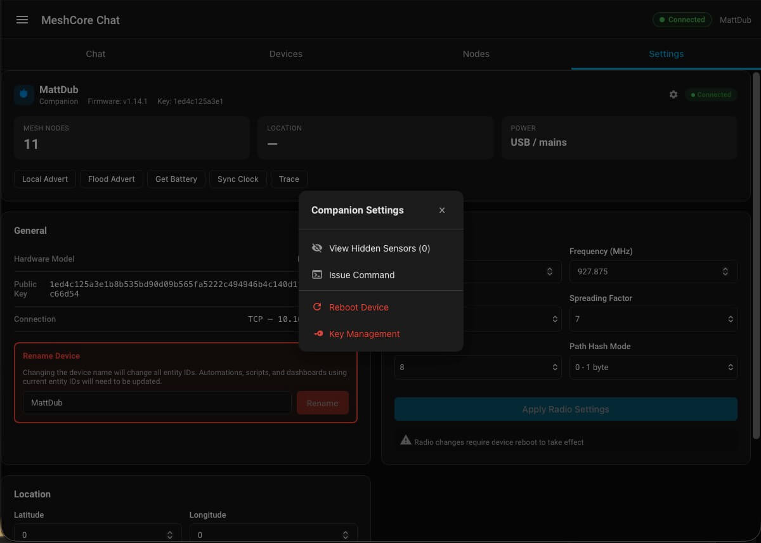Switch to the Chat tab
This screenshot has height=543, width=761.
[x=96, y=54]
